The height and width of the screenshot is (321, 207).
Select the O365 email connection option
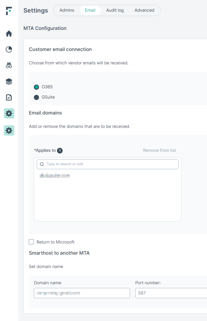(36, 87)
